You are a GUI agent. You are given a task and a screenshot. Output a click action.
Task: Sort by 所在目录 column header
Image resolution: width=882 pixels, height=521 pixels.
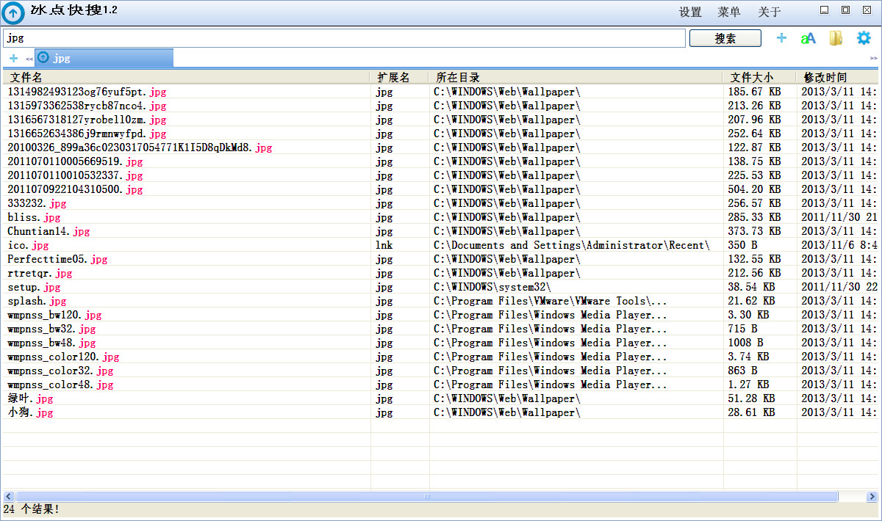pos(576,77)
